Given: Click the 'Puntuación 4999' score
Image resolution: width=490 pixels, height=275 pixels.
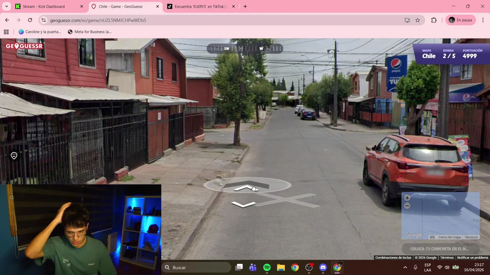Looking at the screenshot, I should pos(472,54).
